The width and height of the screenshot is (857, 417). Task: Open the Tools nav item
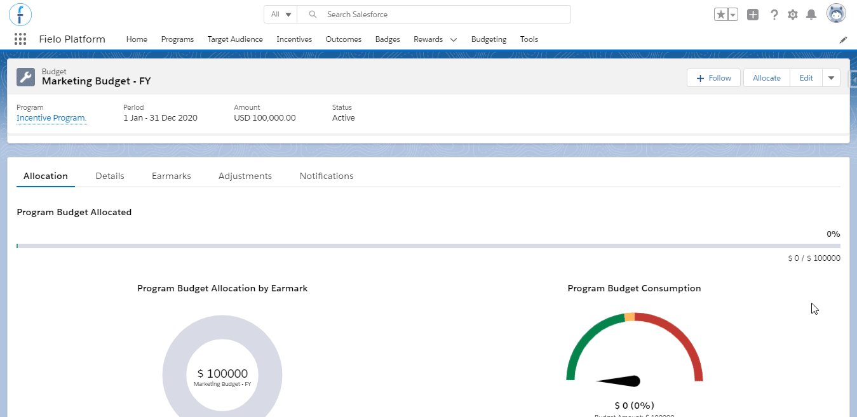(529, 39)
